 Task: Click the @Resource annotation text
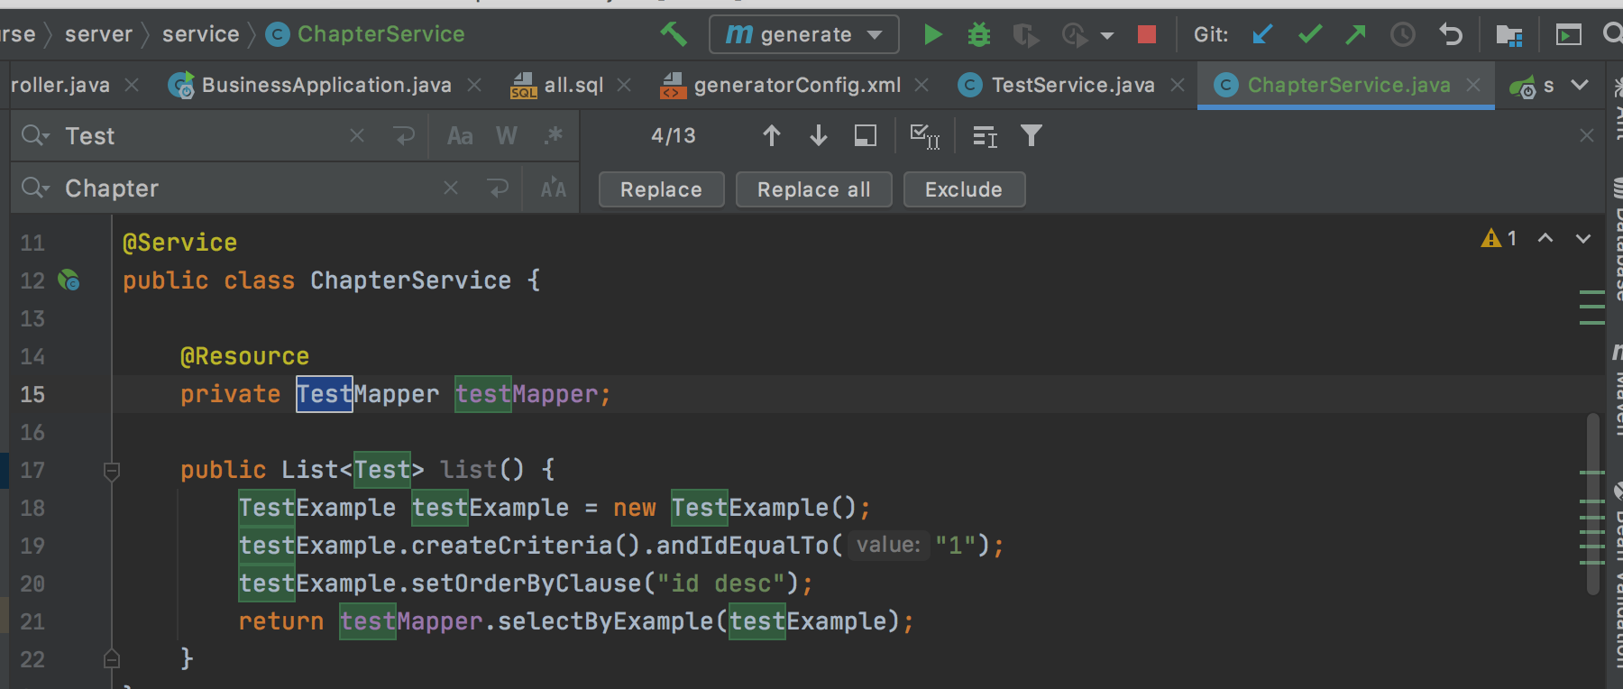[244, 356]
